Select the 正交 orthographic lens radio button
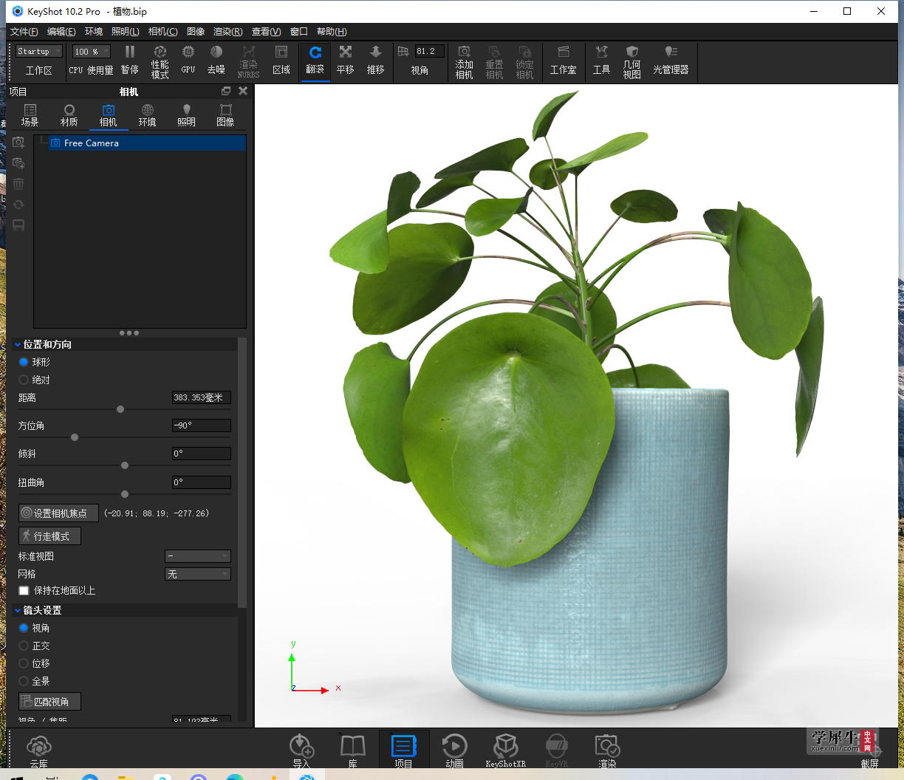The image size is (904, 780). point(24,646)
